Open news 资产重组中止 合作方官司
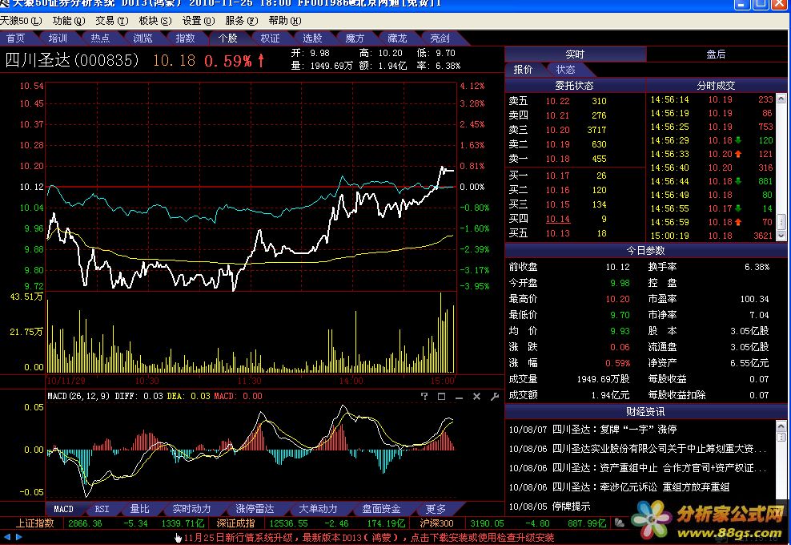This screenshot has width=791, height=545. point(637,468)
